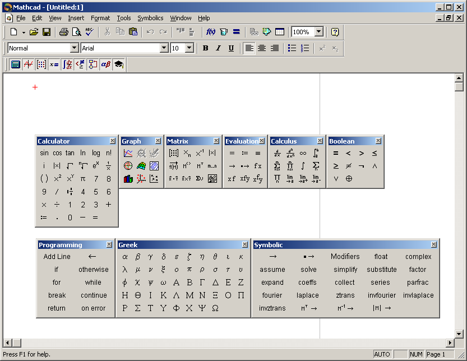The height and width of the screenshot is (361, 467).
Task: Toggle the Greek symbol toolbar button
Action: [x=106, y=64]
